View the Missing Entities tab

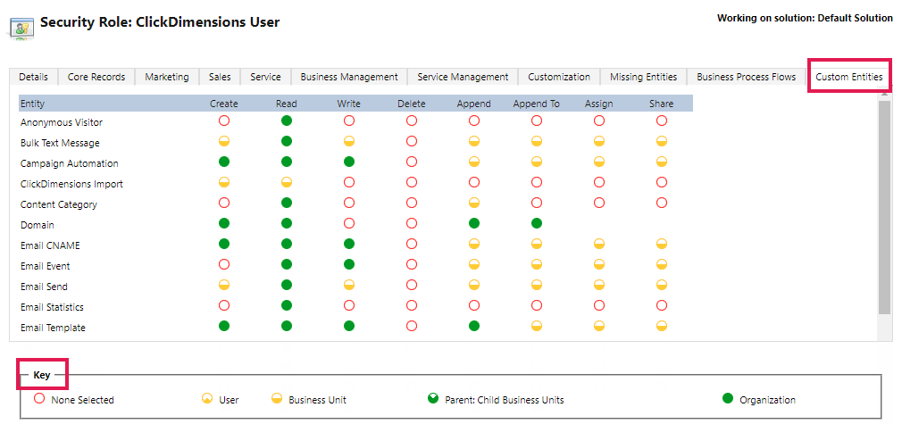tap(644, 77)
